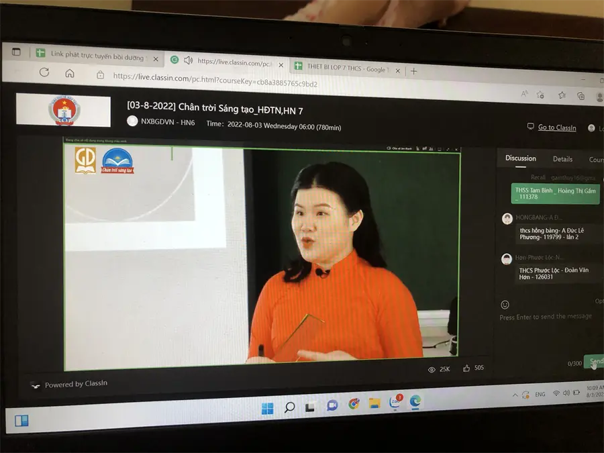604x453 pixels.
Task: Expand the system tray hidden icons chevron
Action: click(x=515, y=395)
